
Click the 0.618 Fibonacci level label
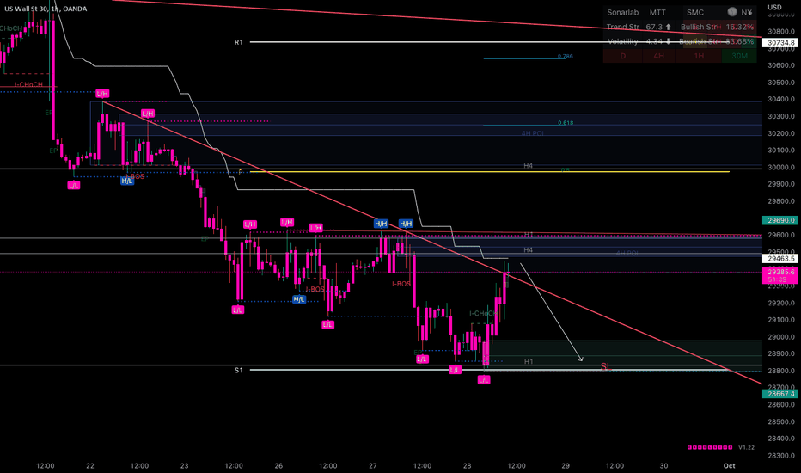point(565,123)
